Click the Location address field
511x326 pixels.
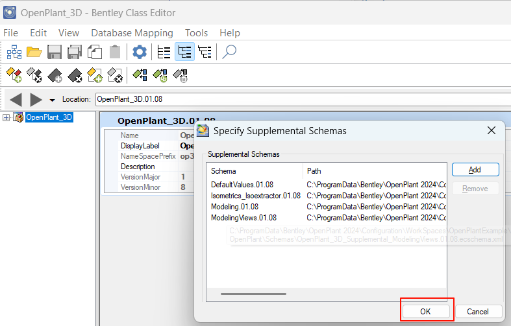tap(303, 99)
